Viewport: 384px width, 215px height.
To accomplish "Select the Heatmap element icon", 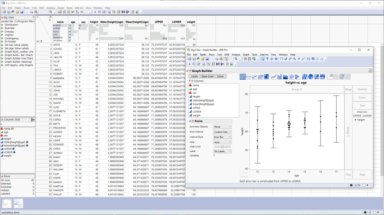I will (305, 77).
